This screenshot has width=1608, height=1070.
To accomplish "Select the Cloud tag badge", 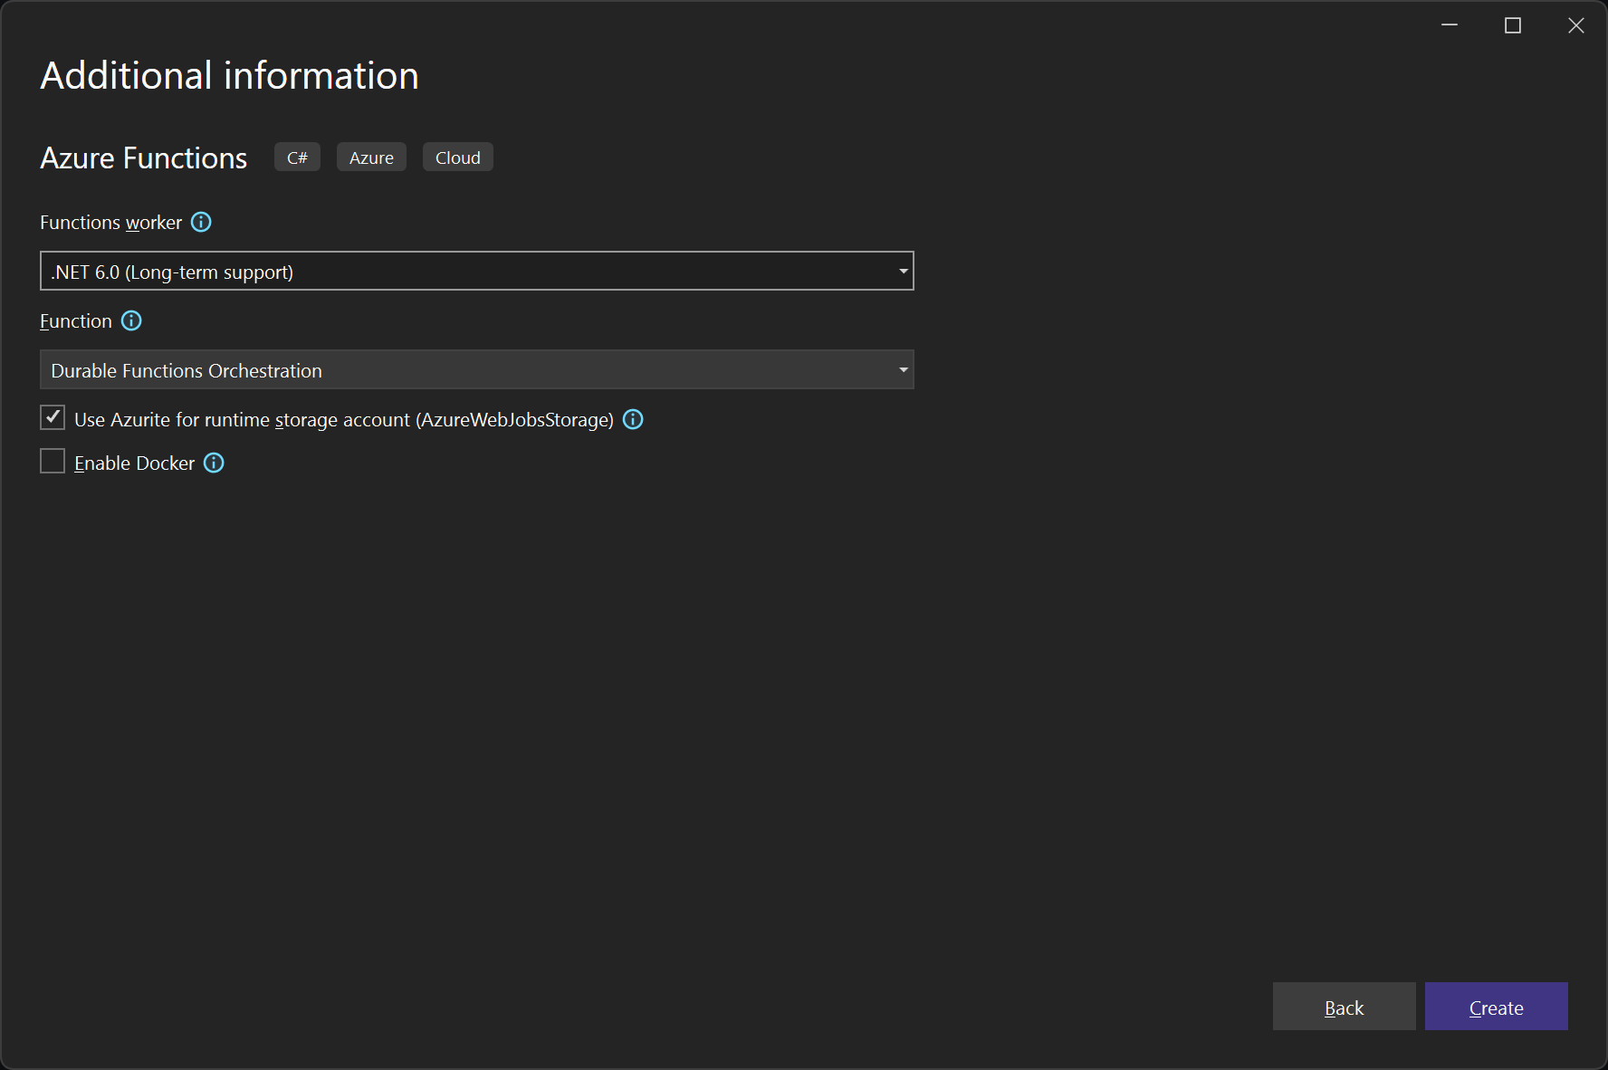I will point(457,157).
